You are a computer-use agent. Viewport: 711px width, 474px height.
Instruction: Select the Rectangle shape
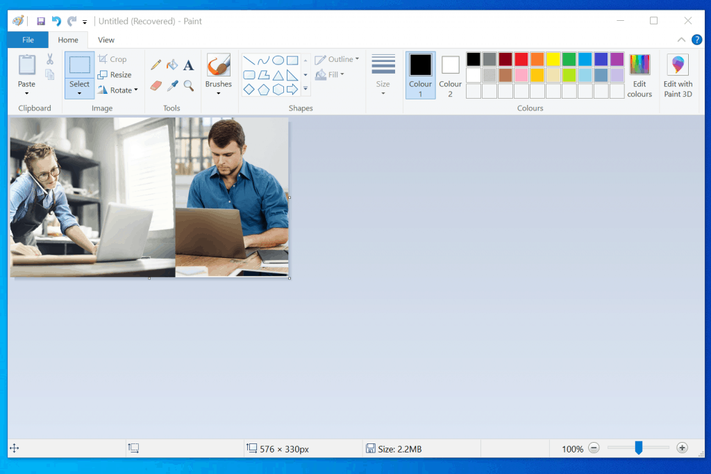pos(292,60)
